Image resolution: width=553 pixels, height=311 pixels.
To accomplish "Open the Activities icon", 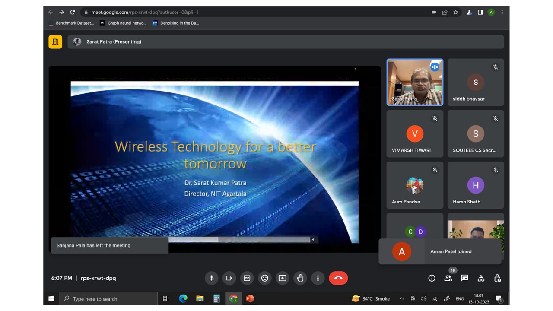I will coord(481,278).
